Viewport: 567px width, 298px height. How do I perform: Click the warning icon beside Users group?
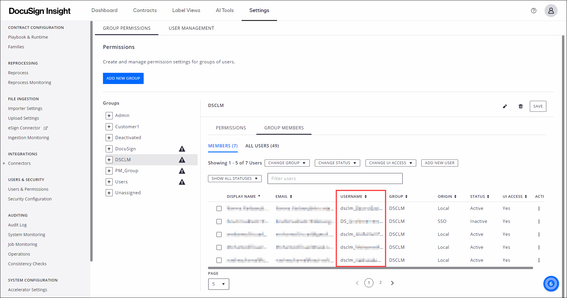tap(182, 182)
